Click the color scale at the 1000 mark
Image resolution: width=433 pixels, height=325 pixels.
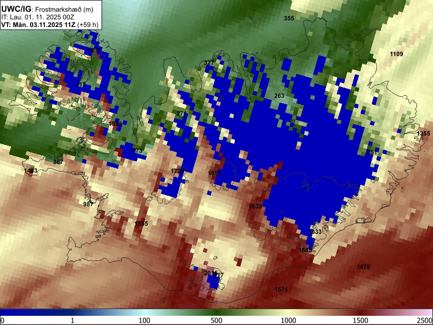[x=288, y=312]
